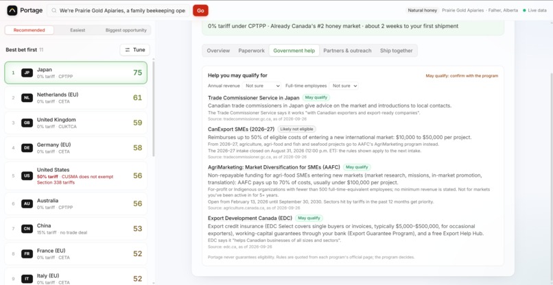Click the red Go button
The width and height of the screenshot is (553, 285).
click(200, 10)
